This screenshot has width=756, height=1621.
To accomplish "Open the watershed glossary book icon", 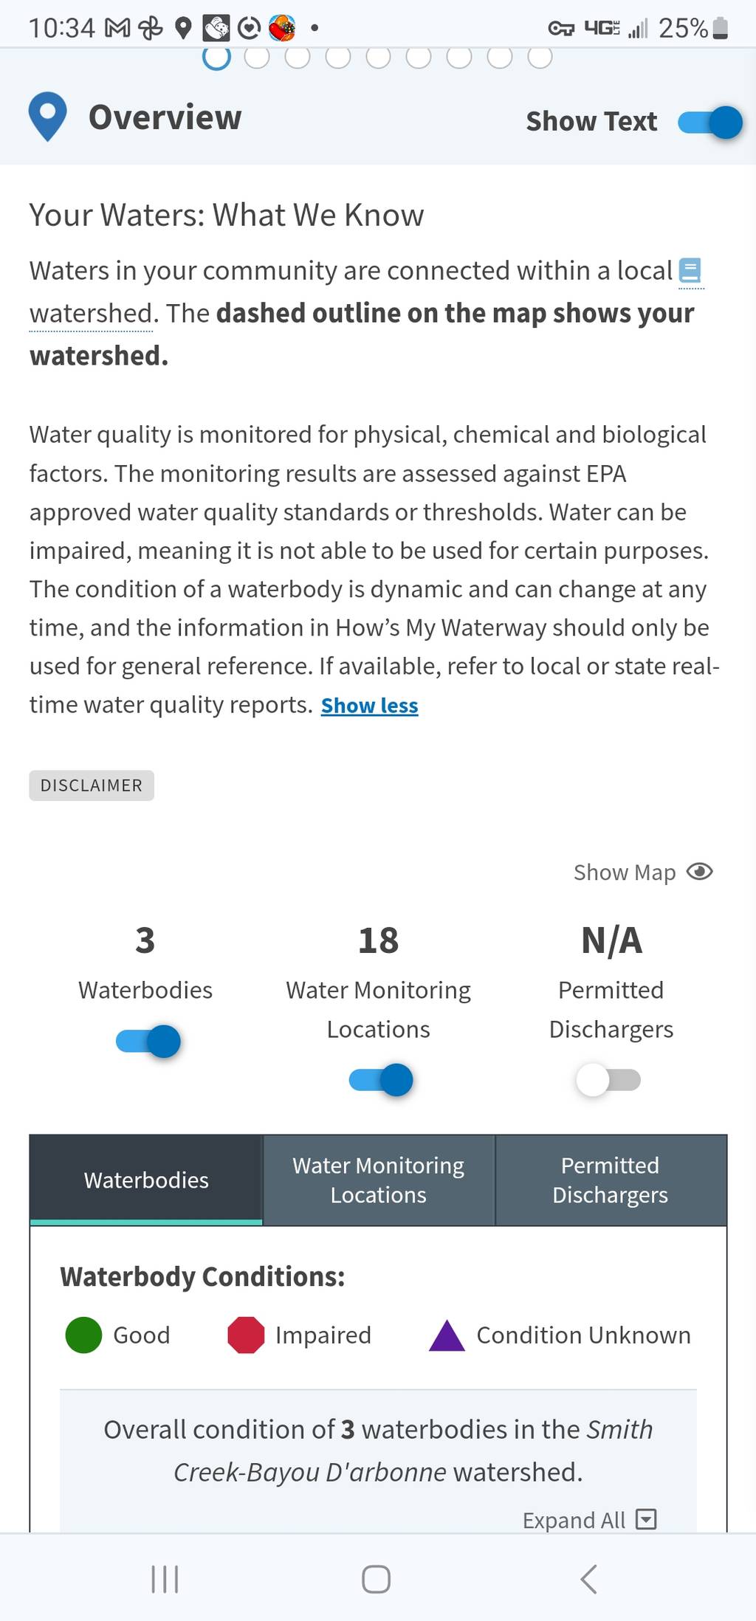I will point(690,270).
